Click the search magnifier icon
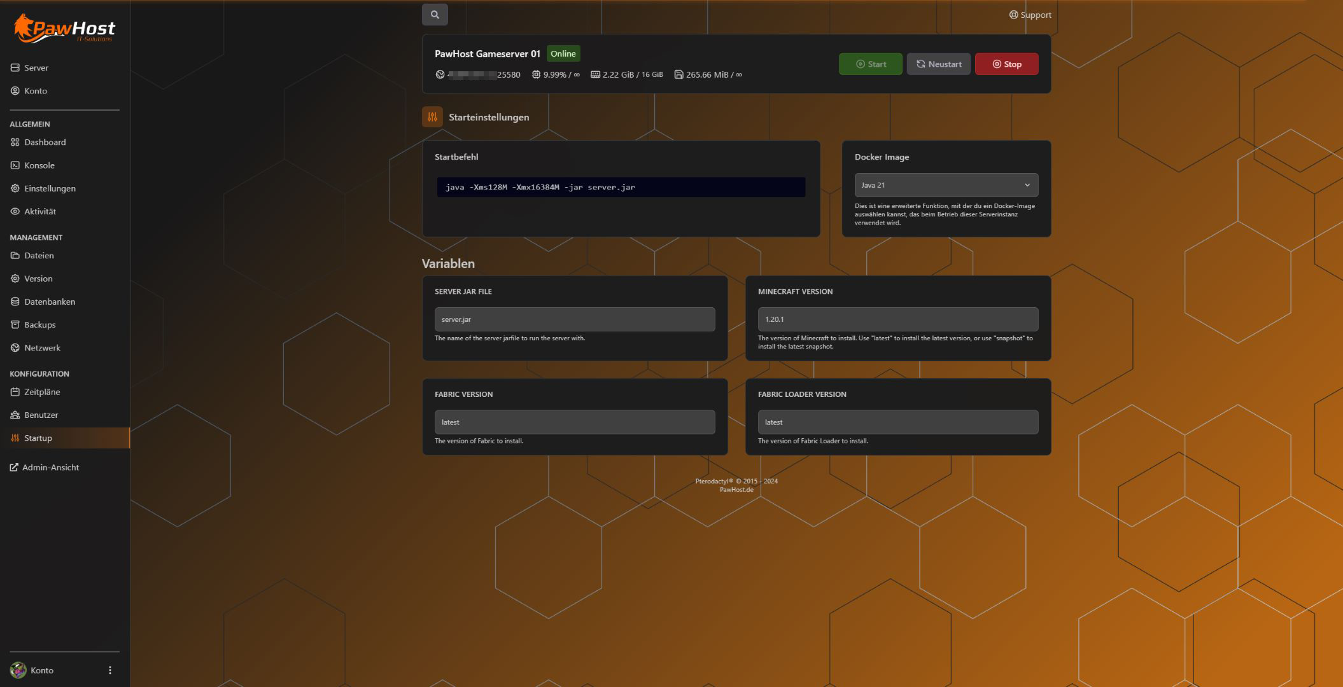 point(435,15)
